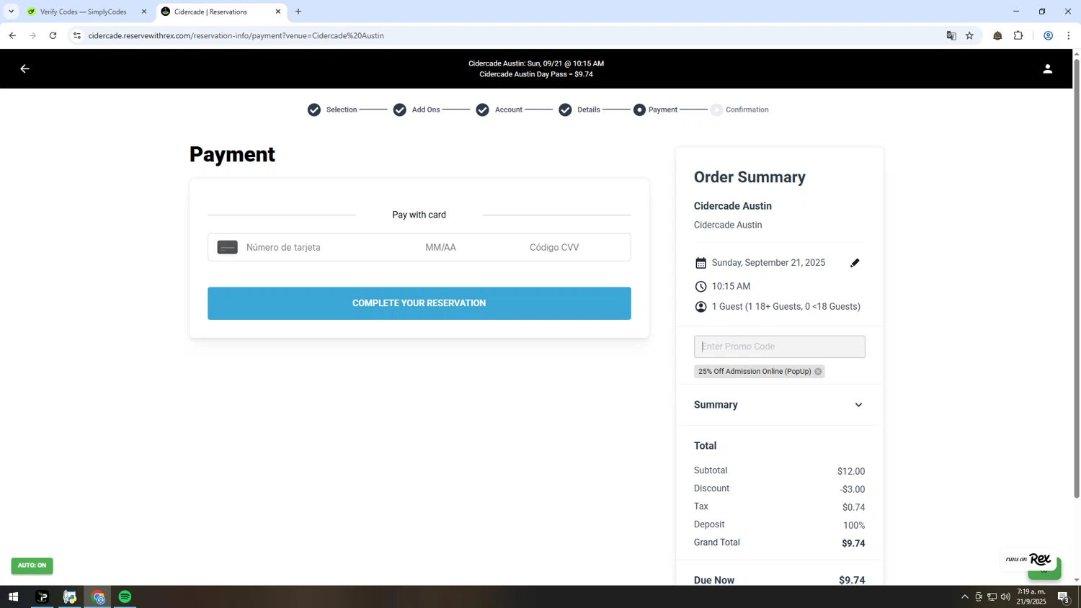The width and height of the screenshot is (1081, 608).
Task: Open the volume control in system tray
Action: point(1005,596)
